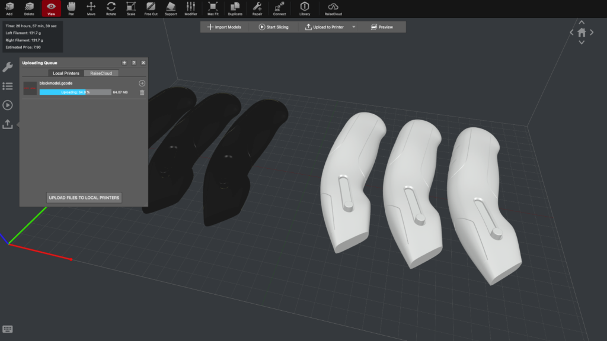Open printer settings via sidebar wrench icon
607x341 pixels.
(8, 67)
